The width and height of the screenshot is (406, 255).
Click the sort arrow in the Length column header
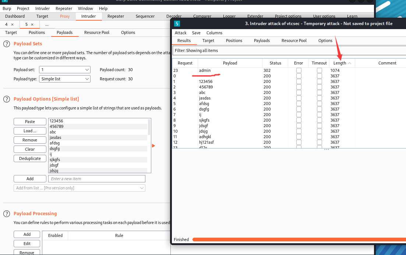coord(350,63)
